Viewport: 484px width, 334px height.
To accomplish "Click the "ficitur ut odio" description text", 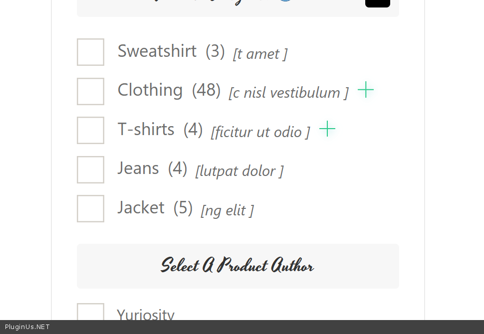I will (260, 132).
